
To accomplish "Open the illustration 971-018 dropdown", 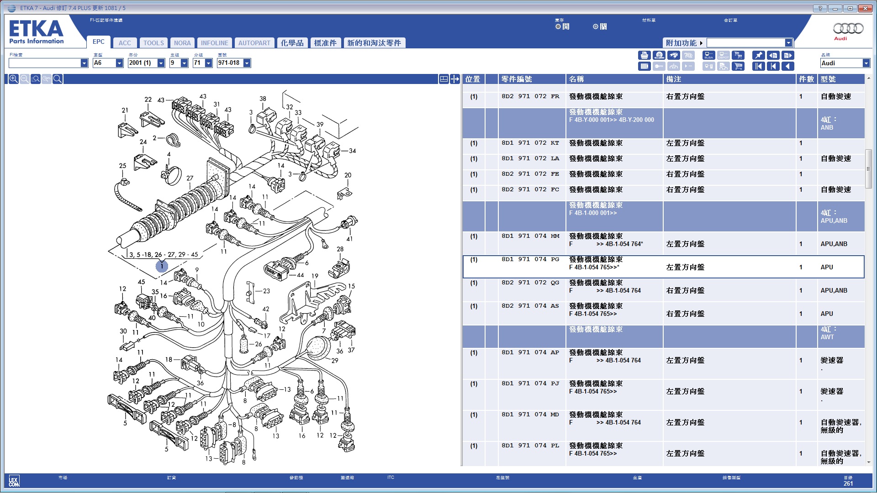I will pos(247,63).
